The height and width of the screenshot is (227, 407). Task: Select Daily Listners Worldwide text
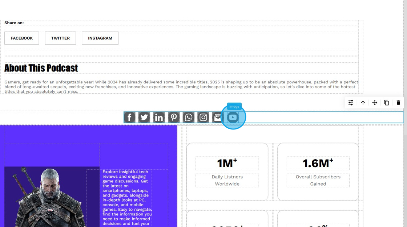tap(227, 180)
